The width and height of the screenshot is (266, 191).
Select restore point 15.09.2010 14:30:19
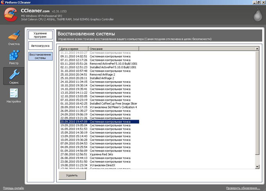click(100, 132)
